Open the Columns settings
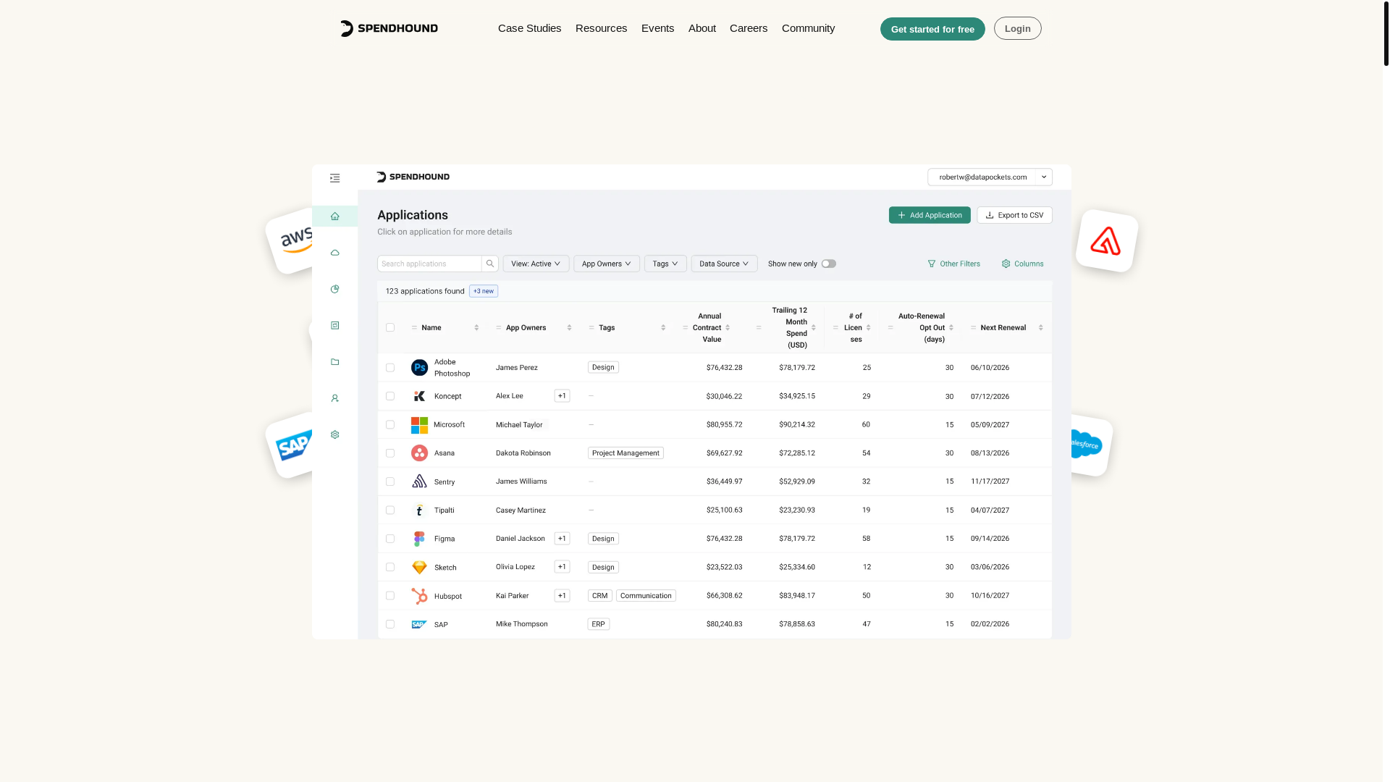Image resolution: width=1390 pixels, height=782 pixels. point(1022,264)
